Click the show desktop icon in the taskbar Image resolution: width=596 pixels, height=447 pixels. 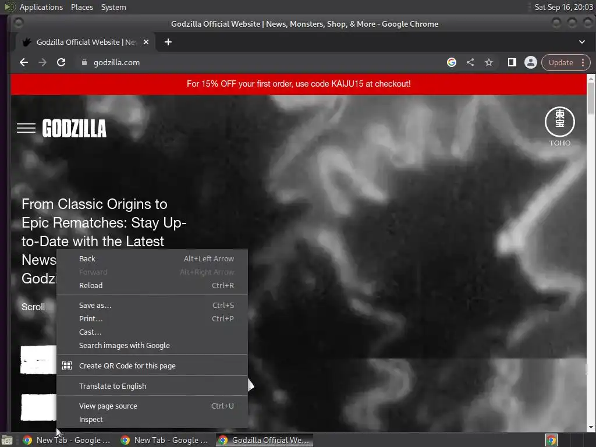click(x=7, y=440)
